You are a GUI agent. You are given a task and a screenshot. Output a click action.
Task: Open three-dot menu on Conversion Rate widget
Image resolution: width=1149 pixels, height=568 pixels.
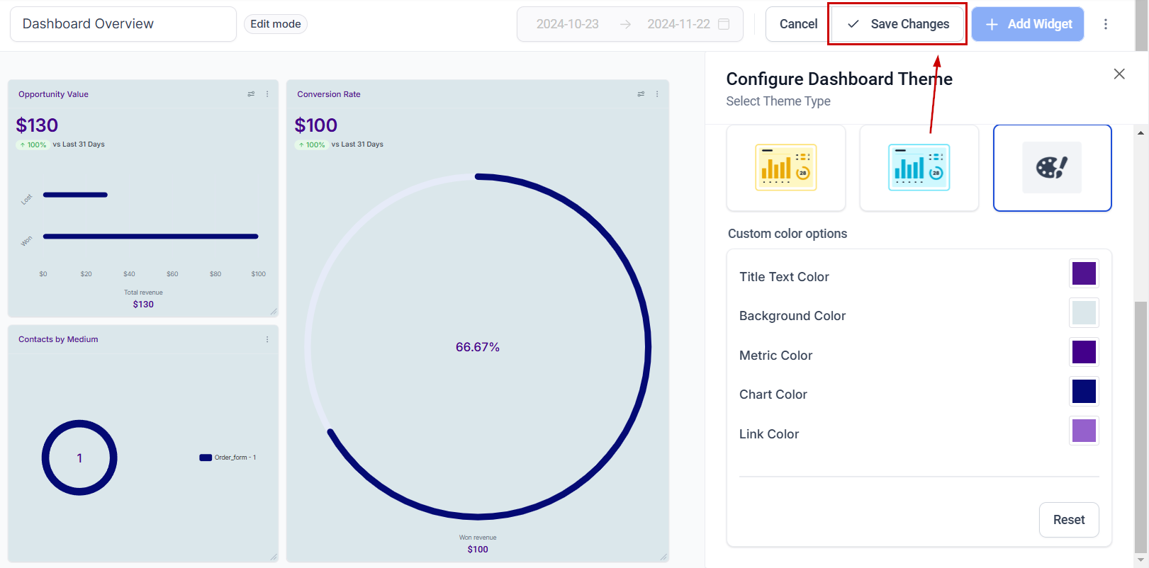coord(657,94)
